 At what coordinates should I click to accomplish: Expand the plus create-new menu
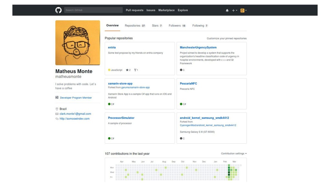(x=235, y=10)
